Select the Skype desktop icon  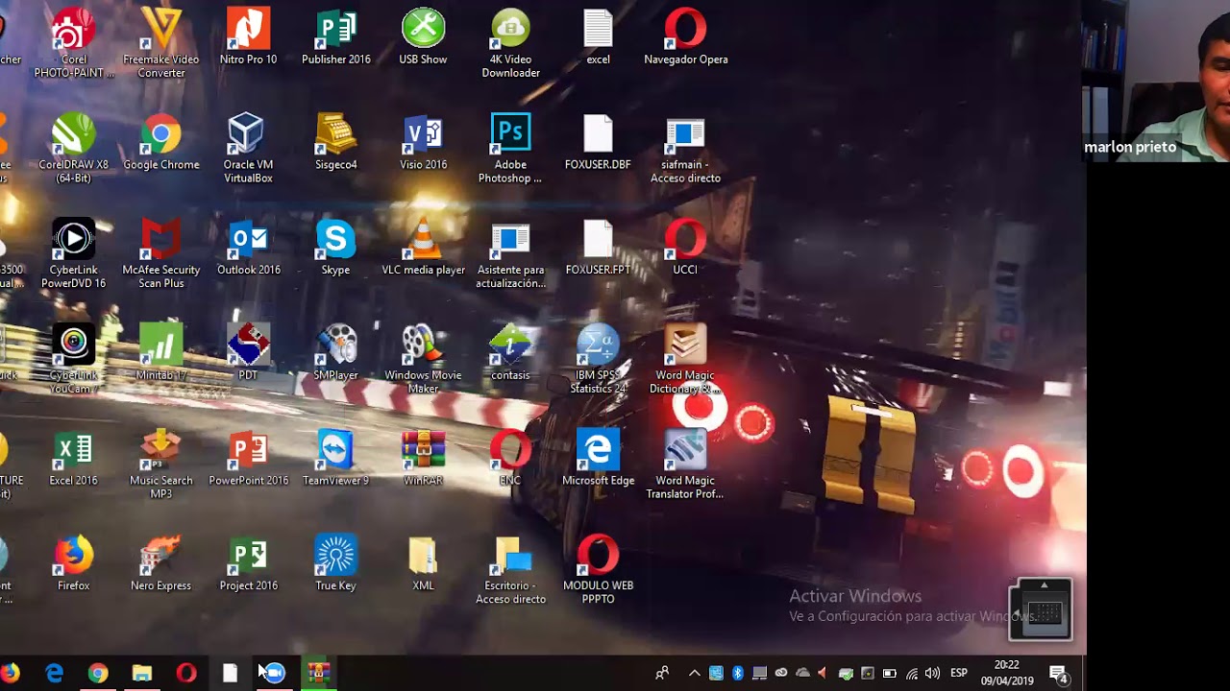(335, 248)
